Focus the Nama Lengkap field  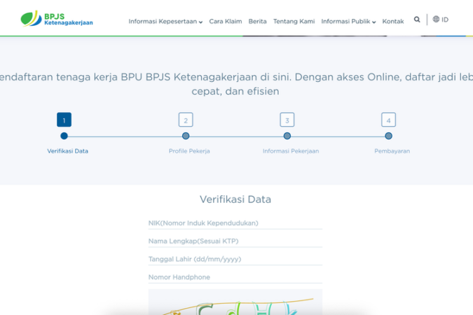tap(235, 241)
